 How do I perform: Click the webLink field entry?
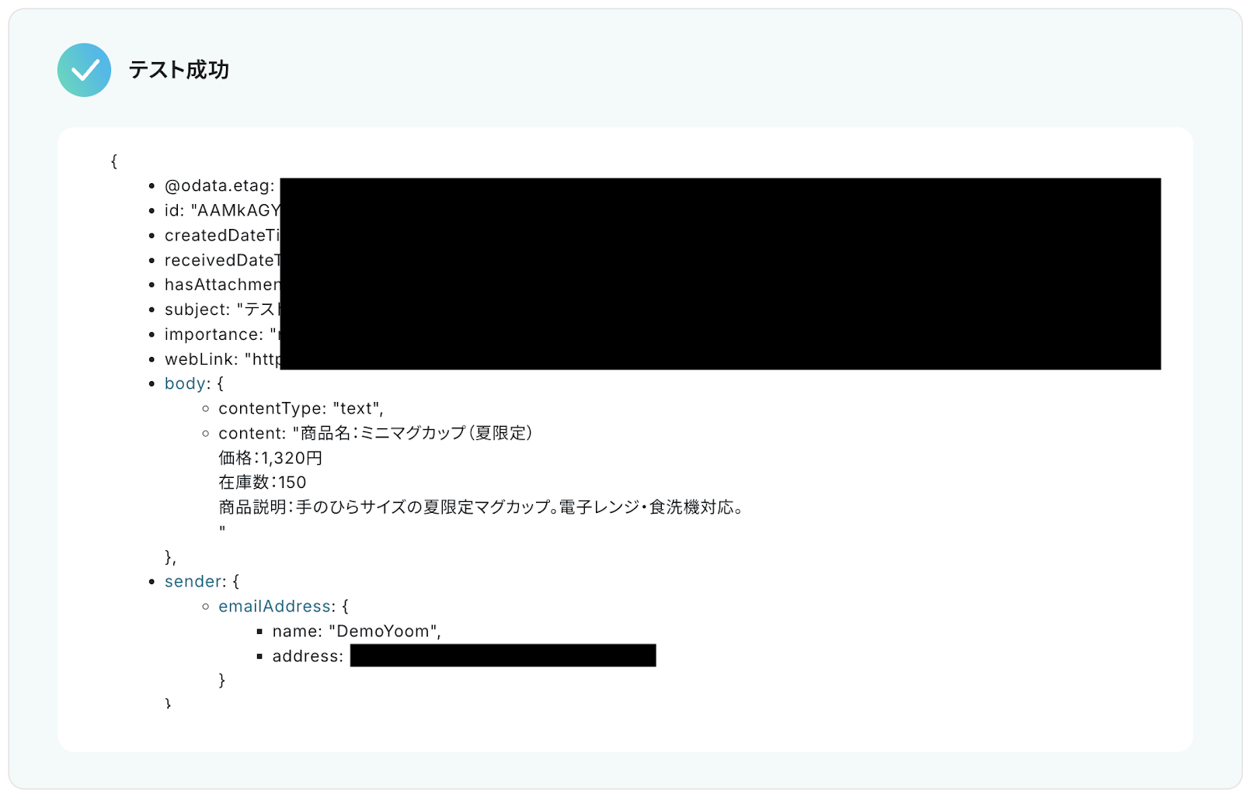pyautogui.click(x=222, y=359)
